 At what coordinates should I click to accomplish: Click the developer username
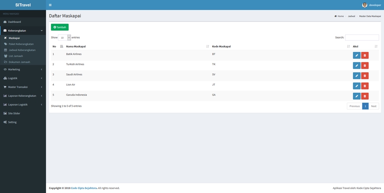(x=375, y=5)
